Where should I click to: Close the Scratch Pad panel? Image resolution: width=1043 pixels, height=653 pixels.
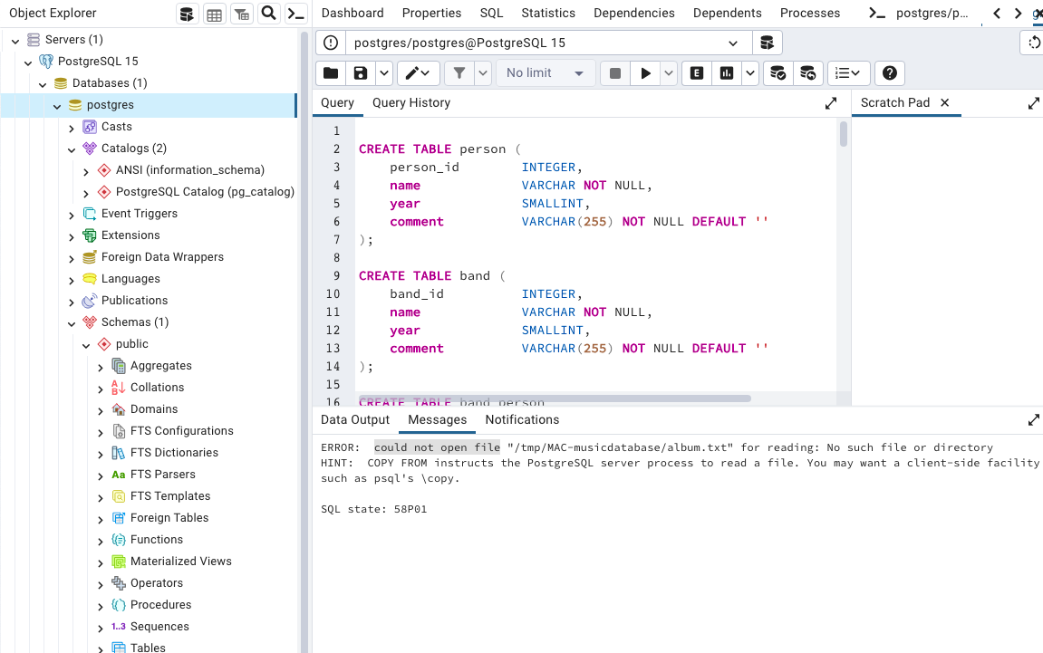click(x=944, y=102)
